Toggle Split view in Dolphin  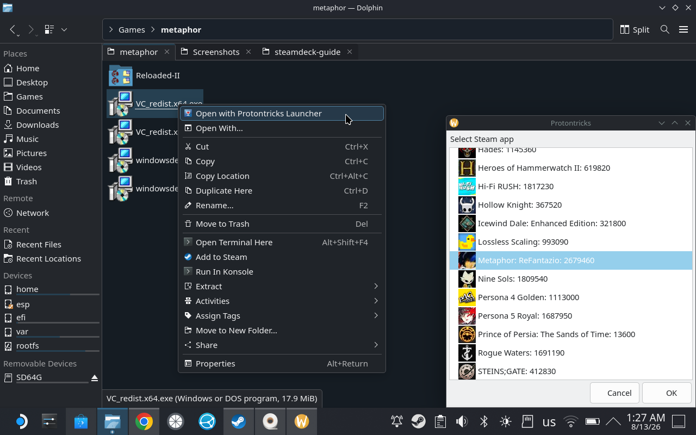pyautogui.click(x=635, y=29)
